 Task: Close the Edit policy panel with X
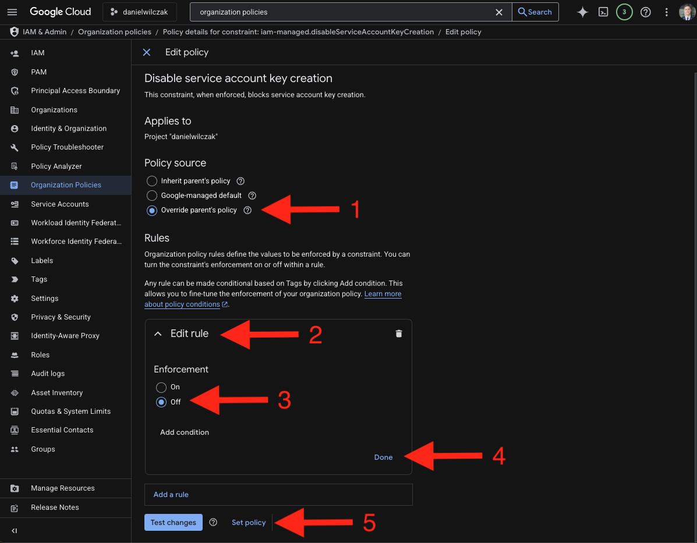(x=147, y=52)
